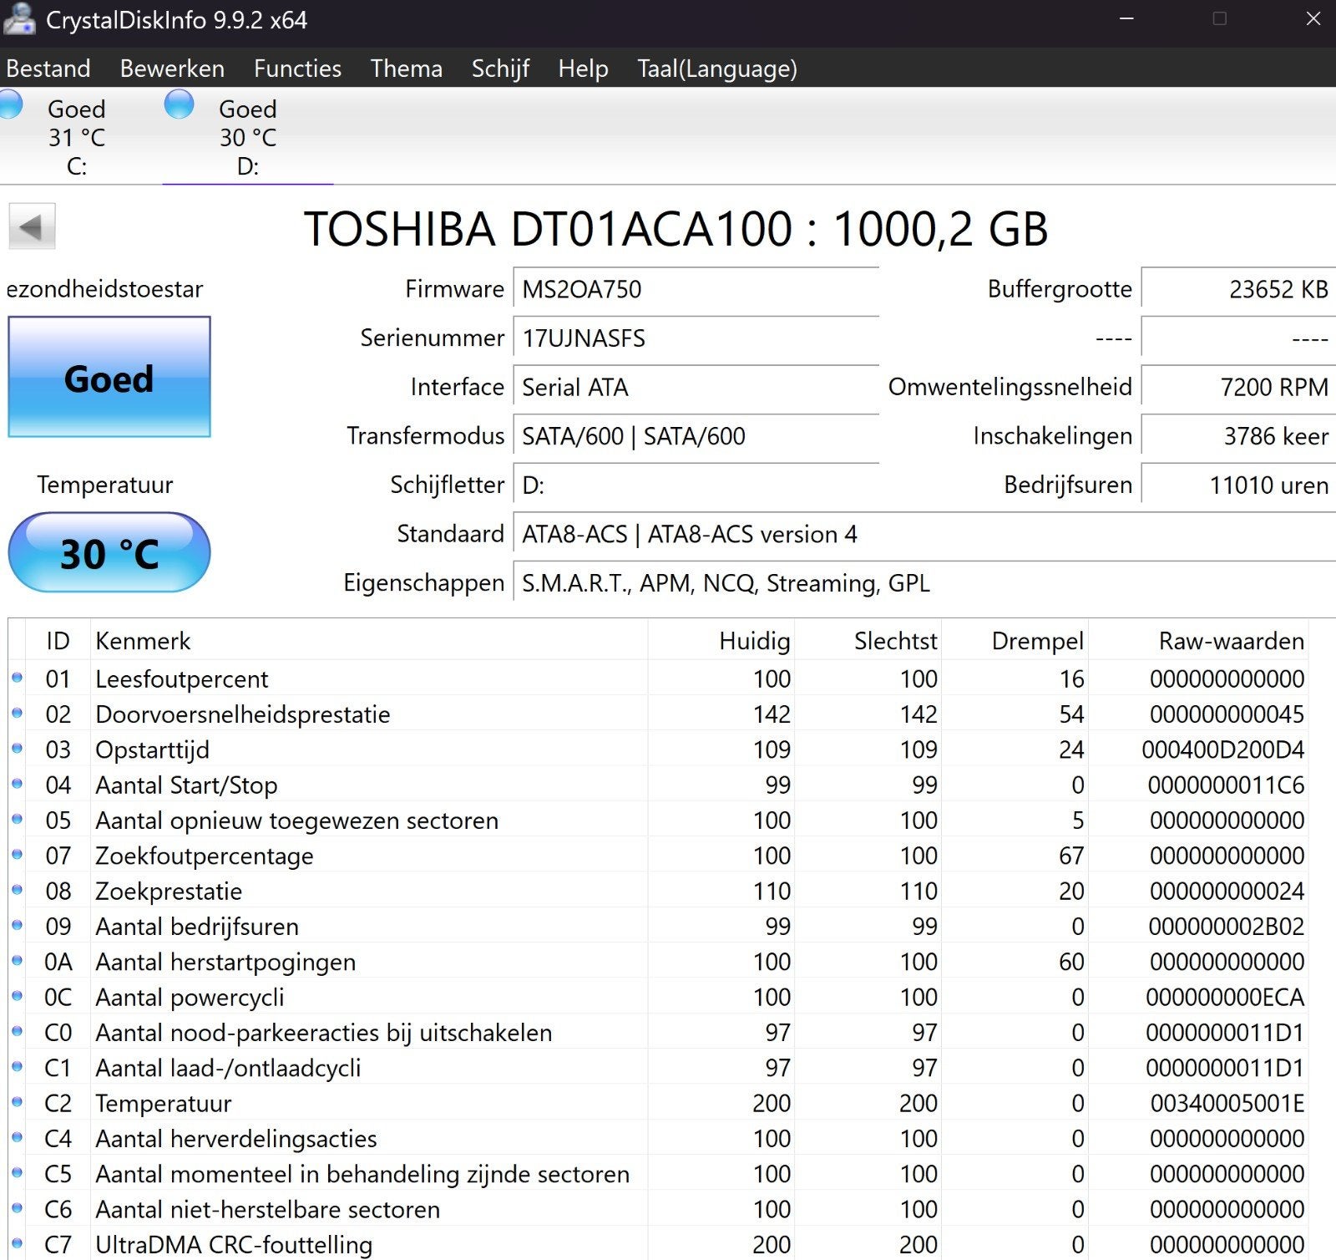Click the Standaard field ATA8-ACS version 4
The width and height of the screenshot is (1336, 1260).
coord(924,534)
